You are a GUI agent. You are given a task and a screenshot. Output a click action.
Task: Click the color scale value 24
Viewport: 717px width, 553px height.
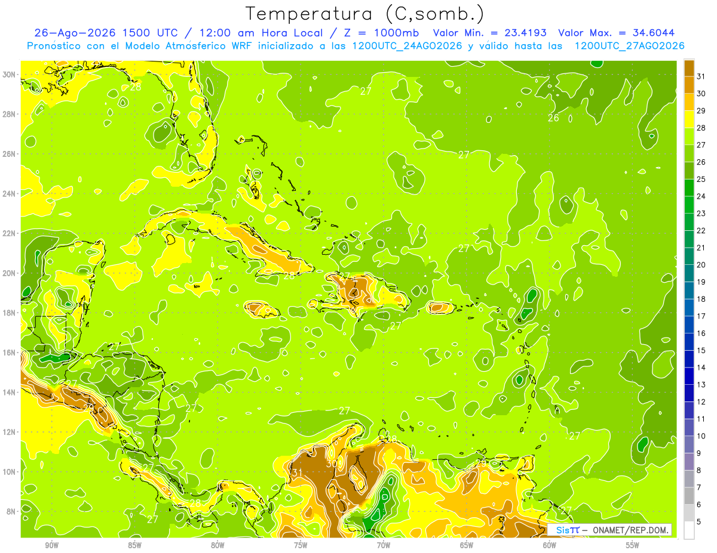click(701, 196)
